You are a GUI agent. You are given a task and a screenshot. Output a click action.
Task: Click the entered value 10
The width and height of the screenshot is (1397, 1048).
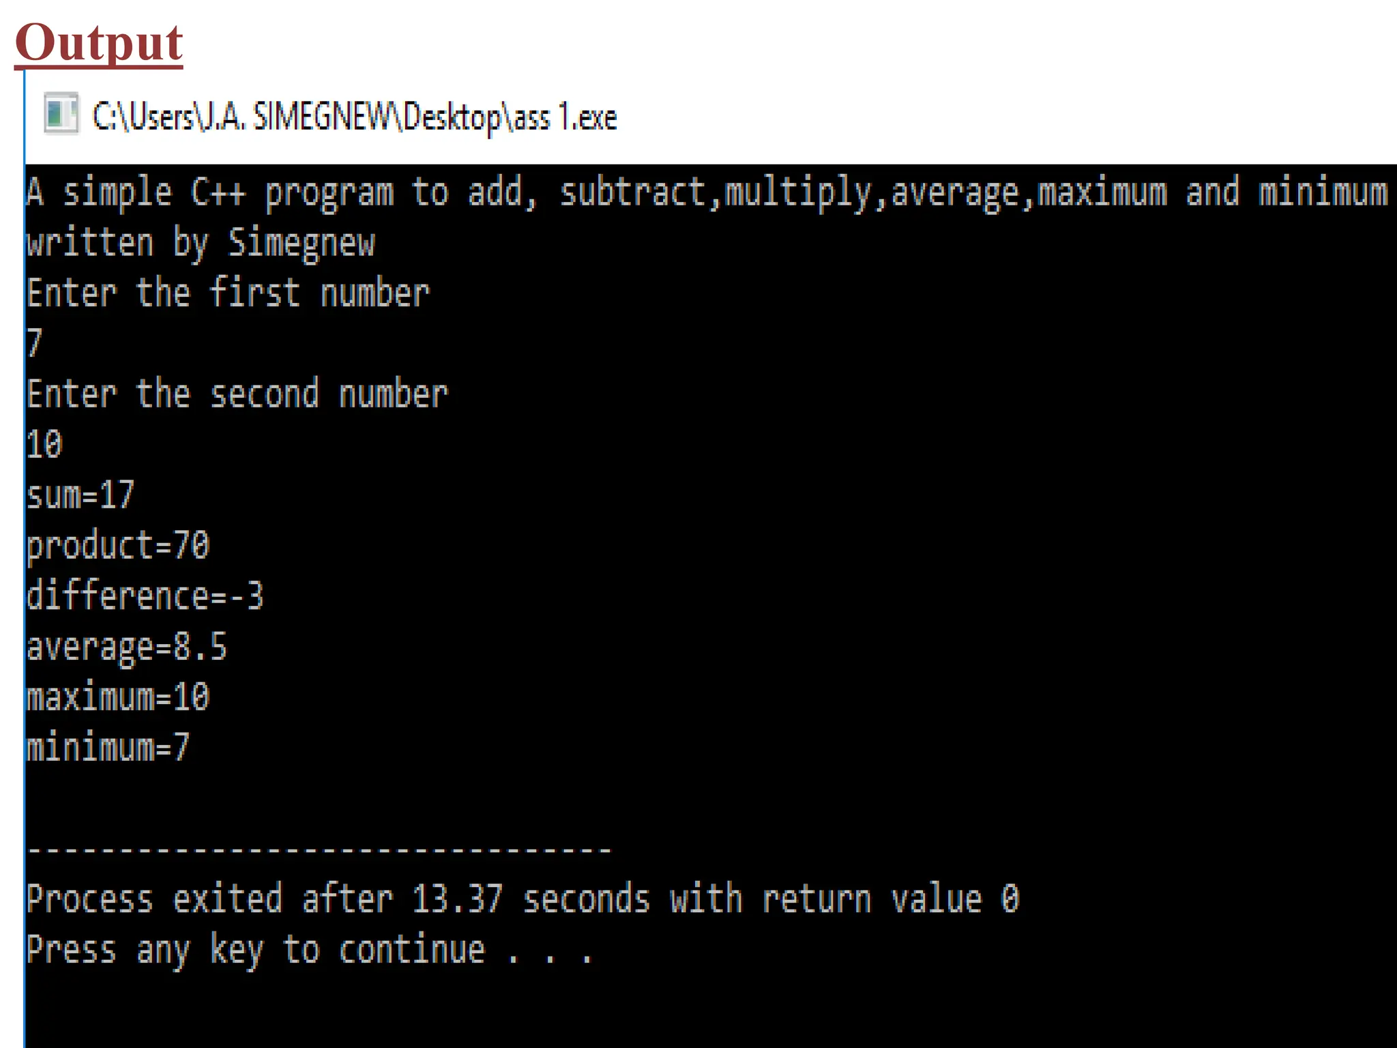coord(44,444)
